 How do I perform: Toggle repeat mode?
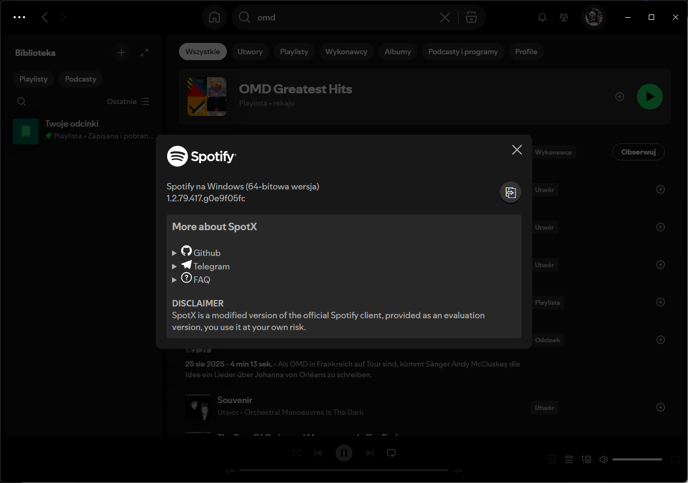tap(391, 453)
